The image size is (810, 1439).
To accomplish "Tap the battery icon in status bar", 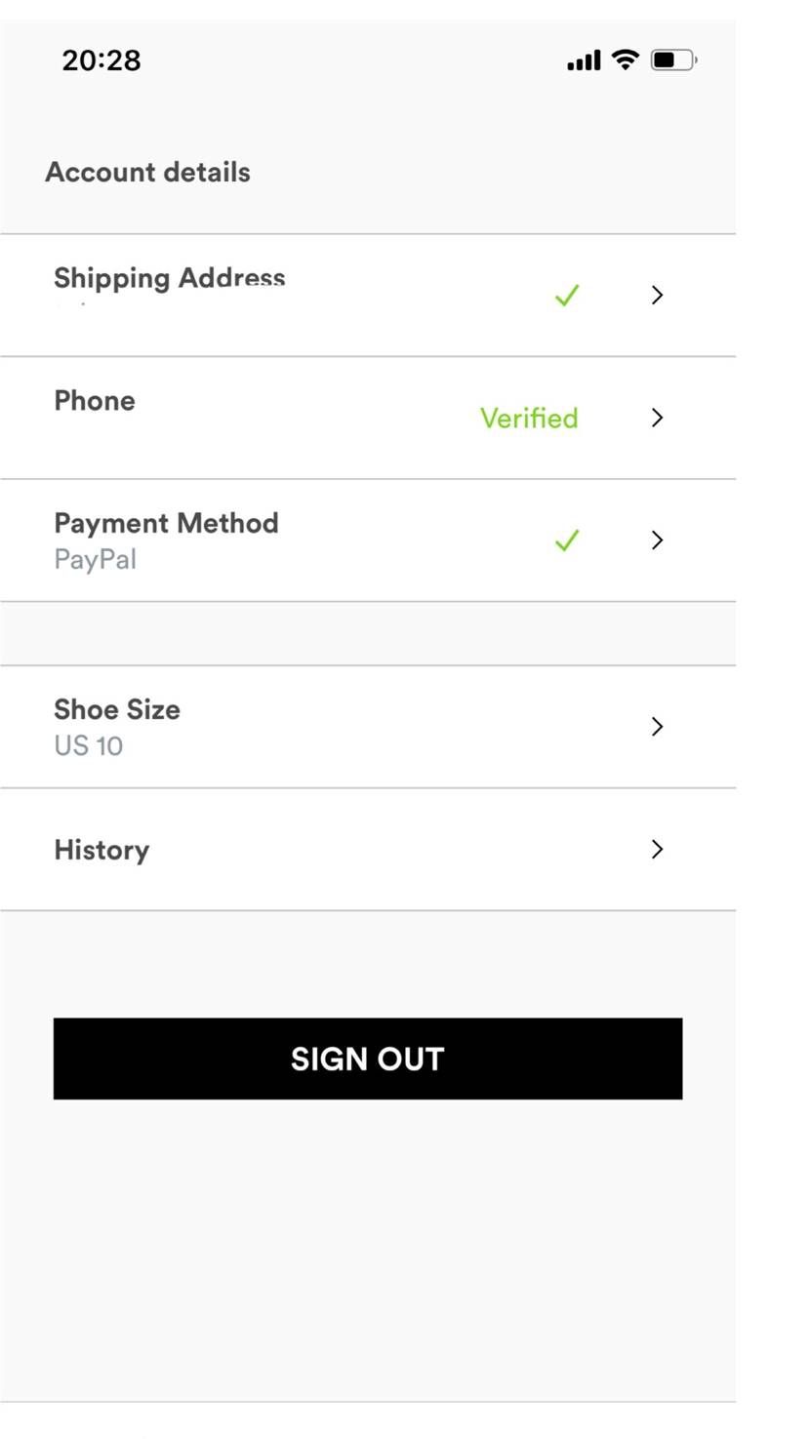I will tap(673, 60).
